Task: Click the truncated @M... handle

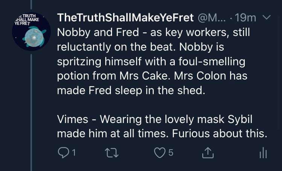Action: coord(211,18)
